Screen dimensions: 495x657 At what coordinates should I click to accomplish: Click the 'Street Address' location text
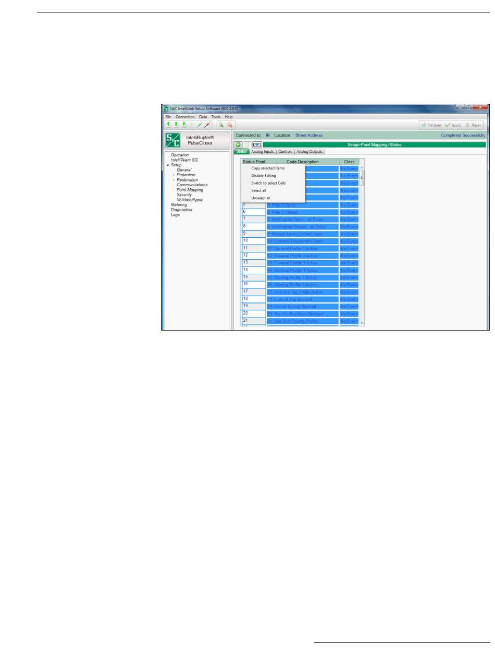point(309,135)
